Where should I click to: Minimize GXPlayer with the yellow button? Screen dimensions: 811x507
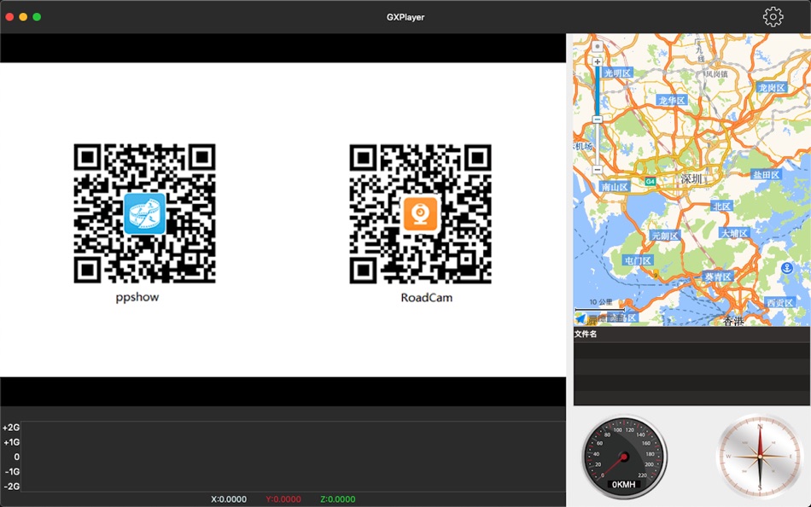coord(23,17)
